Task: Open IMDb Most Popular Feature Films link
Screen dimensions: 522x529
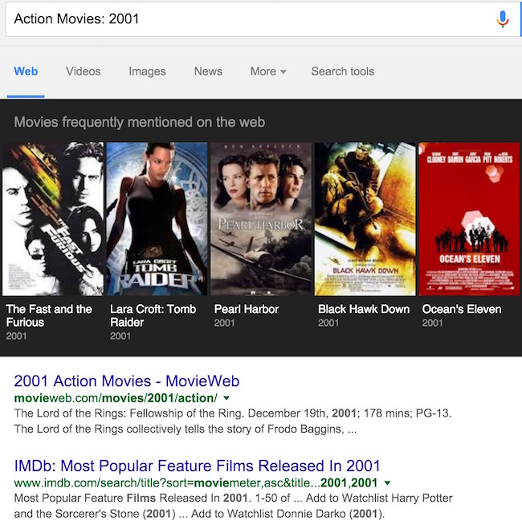Action: [x=197, y=466]
